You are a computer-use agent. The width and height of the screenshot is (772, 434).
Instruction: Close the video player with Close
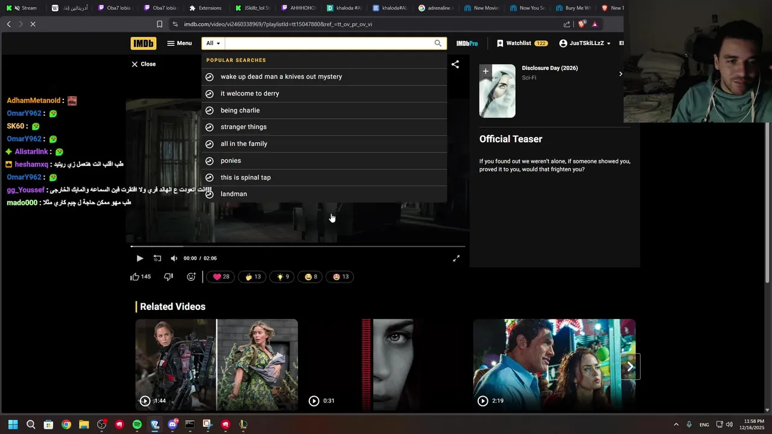tap(144, 64)
